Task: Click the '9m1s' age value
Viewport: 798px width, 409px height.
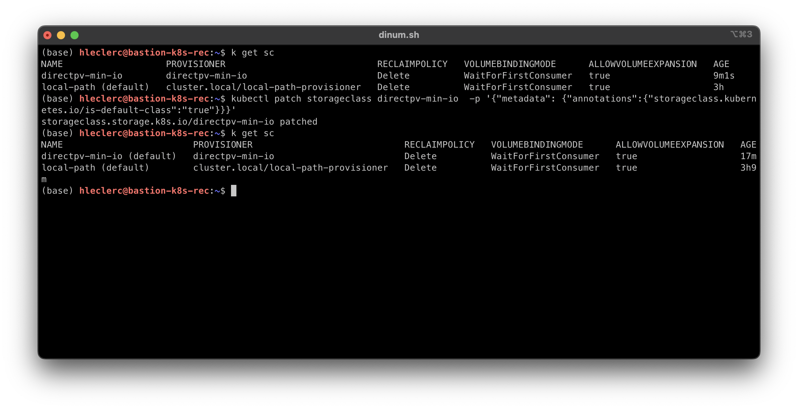Action: (723, 76)
